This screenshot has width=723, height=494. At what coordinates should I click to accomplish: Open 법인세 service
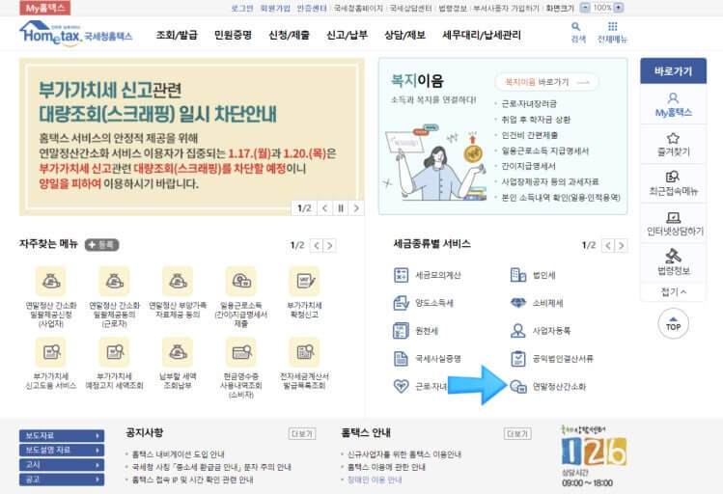pyautogui.click(x=533, y=275)
